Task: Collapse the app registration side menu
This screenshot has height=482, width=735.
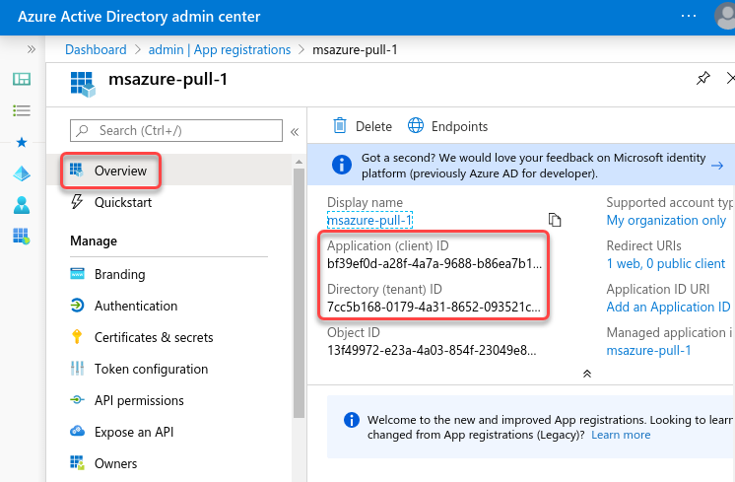Action: point(294,131)
